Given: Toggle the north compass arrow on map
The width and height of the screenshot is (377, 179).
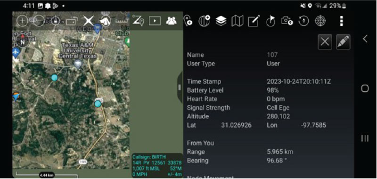Looking at the screenshot, I should click(x=23, y=41).
